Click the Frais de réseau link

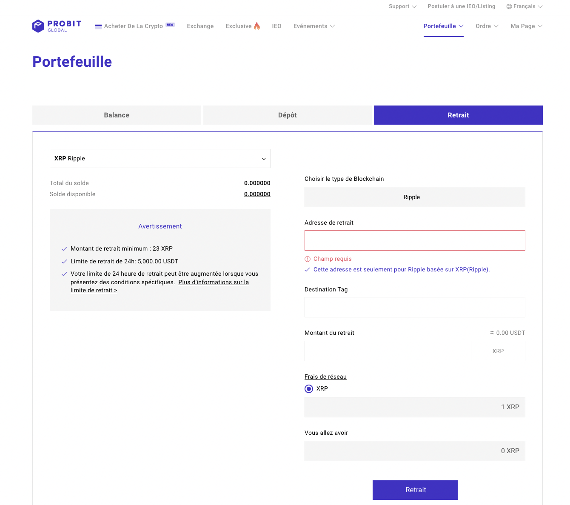coord(325,377)
